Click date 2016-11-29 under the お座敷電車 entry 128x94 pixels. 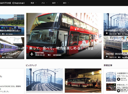point(124,80)
